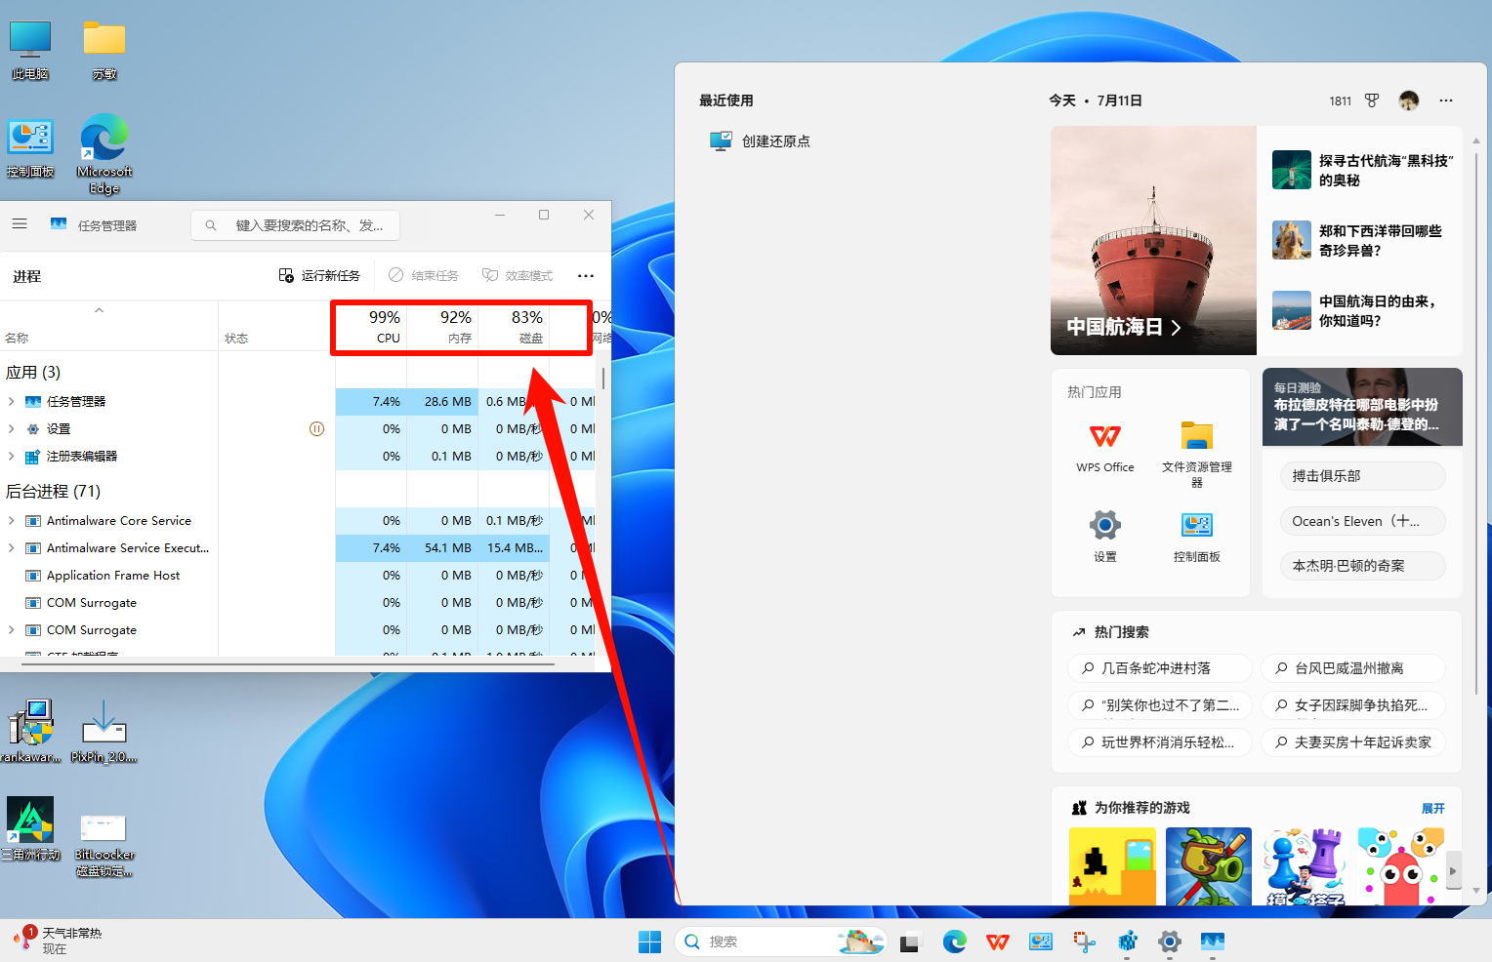Open the plant zombie game thumbnail
The image size is (1492, 962).
click(1209, 866)
